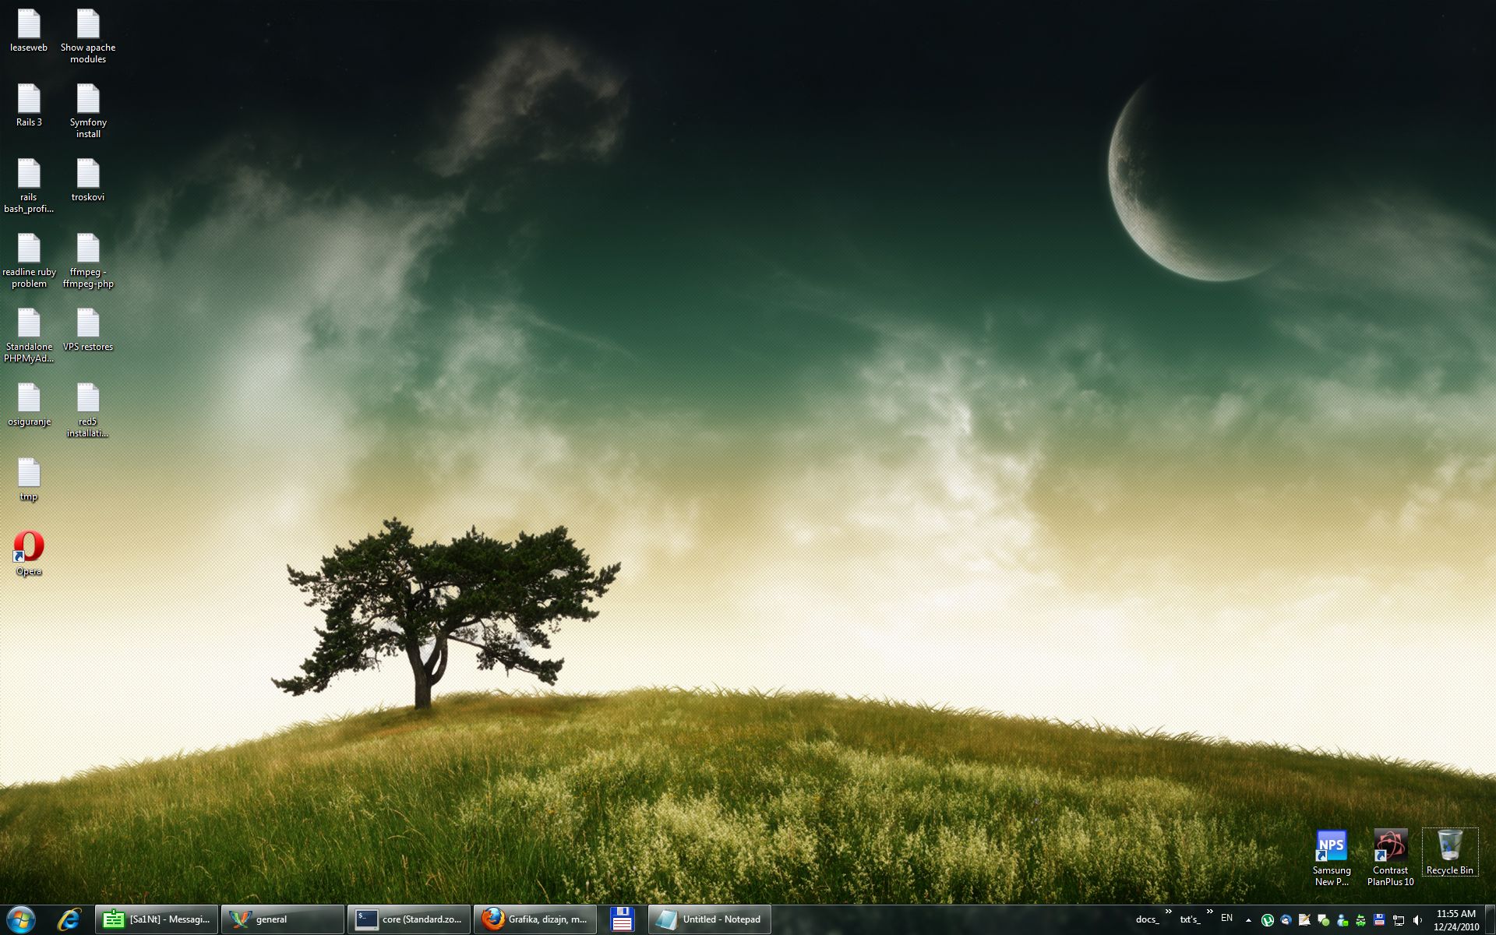Expand the txt's_ toolbar chevron
Image resolution: width=1496 pixels, height=935 pixels.
click(x=1209, y=912)
